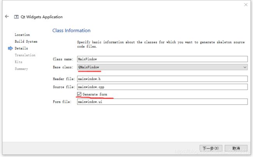Toggle the Generate form checkbox
This screenshot has height=157, width=253.
[x=79, y=94]
